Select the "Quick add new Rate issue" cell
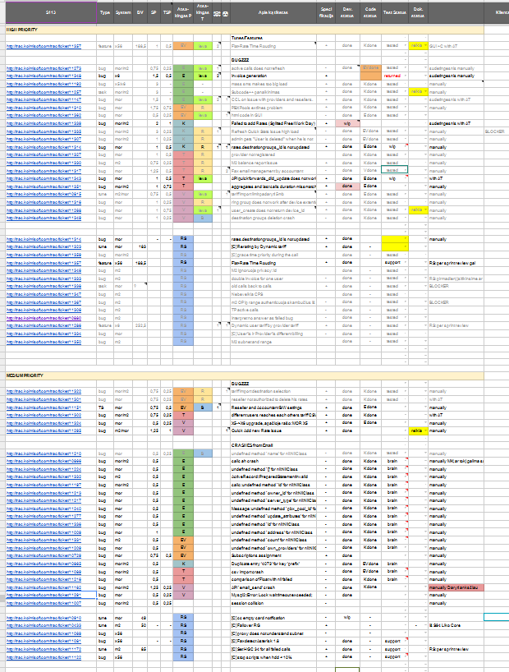Screen dimensions: 509x672 click(273, 430)
